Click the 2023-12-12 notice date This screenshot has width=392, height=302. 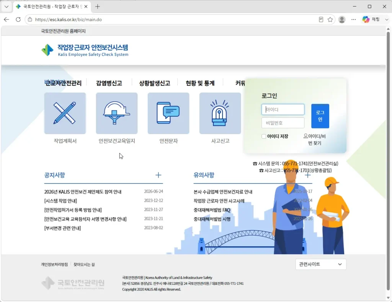pos(154,200)
